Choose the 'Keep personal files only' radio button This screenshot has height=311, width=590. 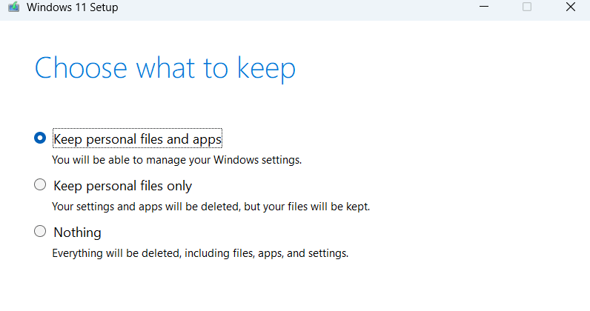point(40,185)
